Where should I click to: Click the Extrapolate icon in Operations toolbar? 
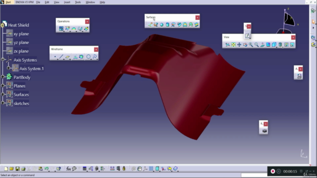pos(86,29)
